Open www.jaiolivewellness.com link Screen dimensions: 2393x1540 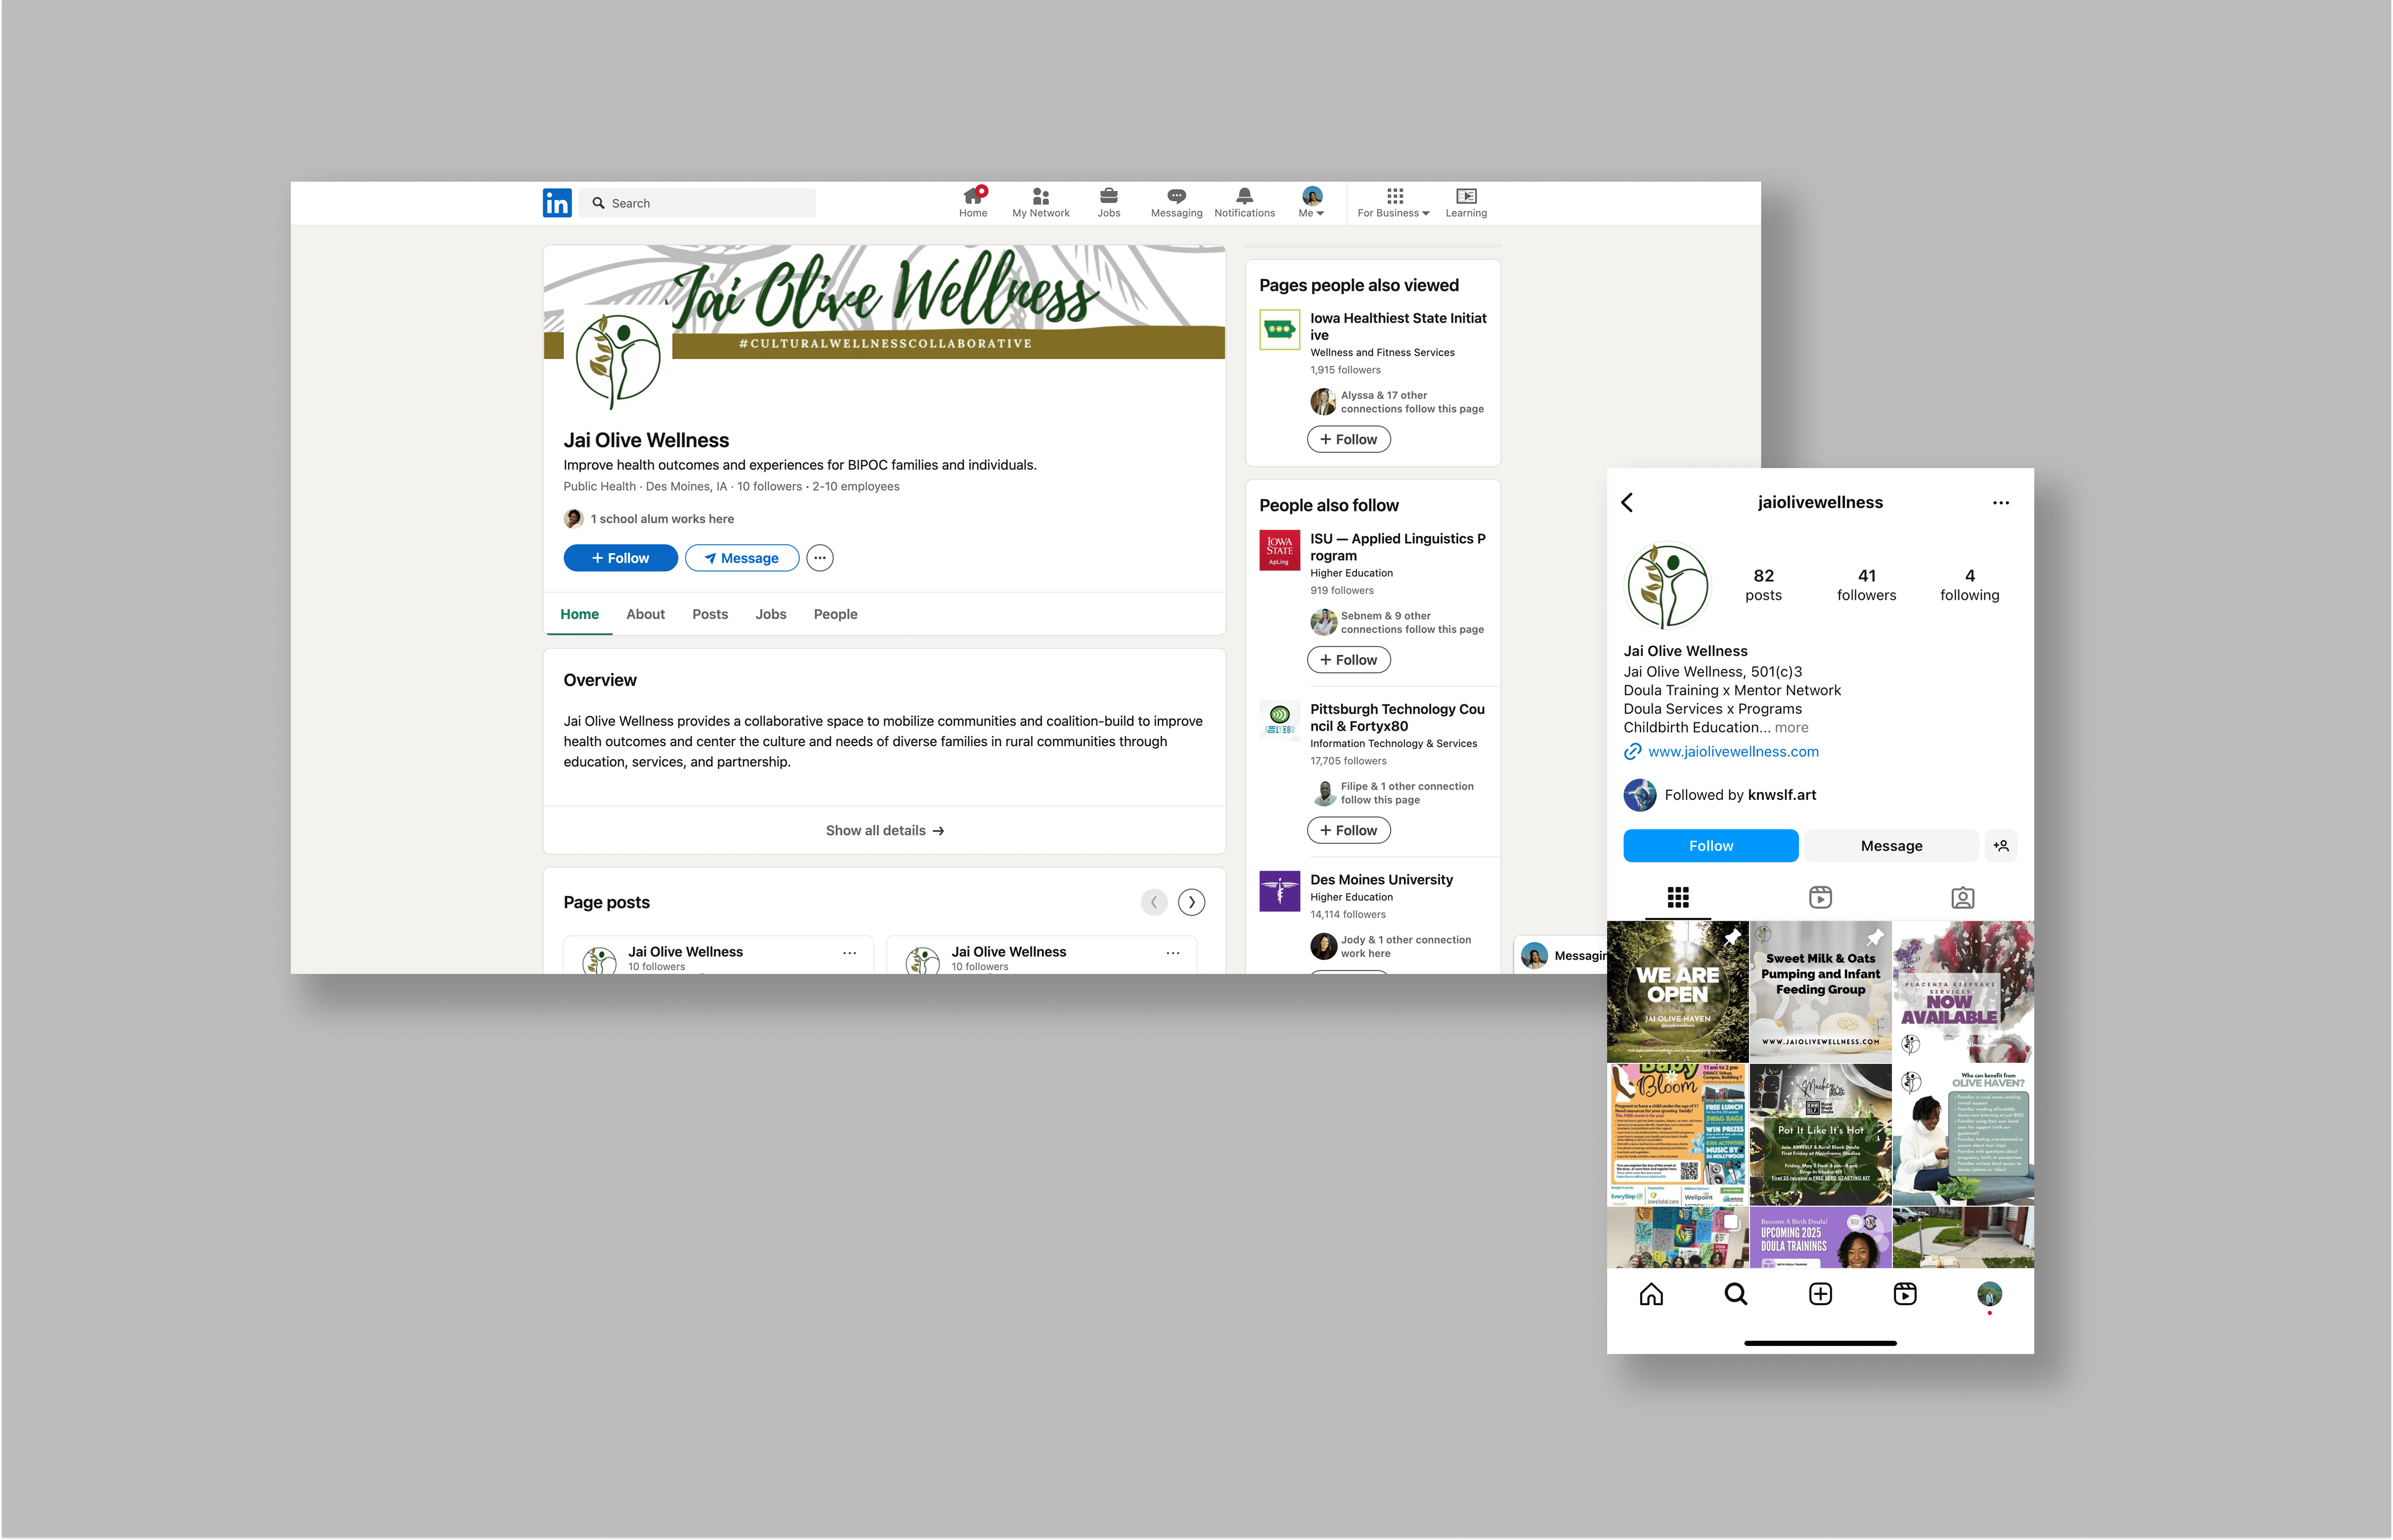coord(1734,752)
